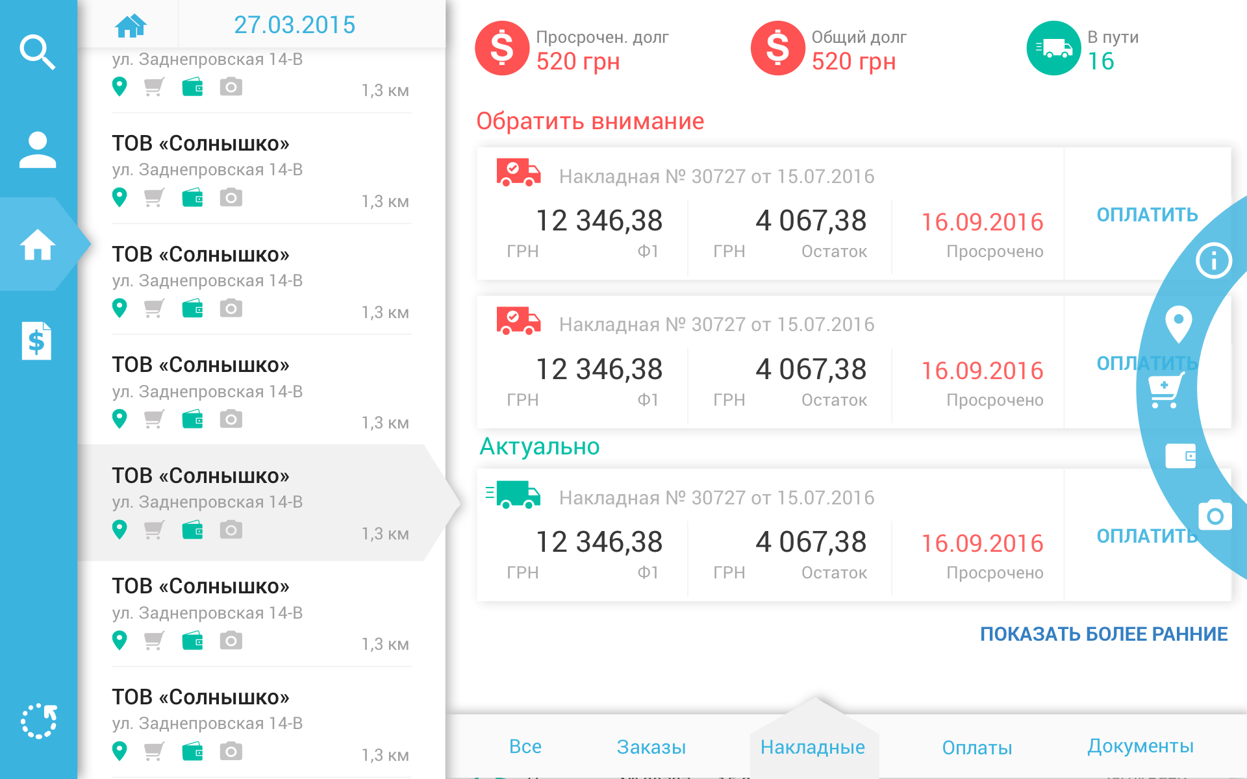Tap add-to-cart icon in radial menu

coord(1165,390)
